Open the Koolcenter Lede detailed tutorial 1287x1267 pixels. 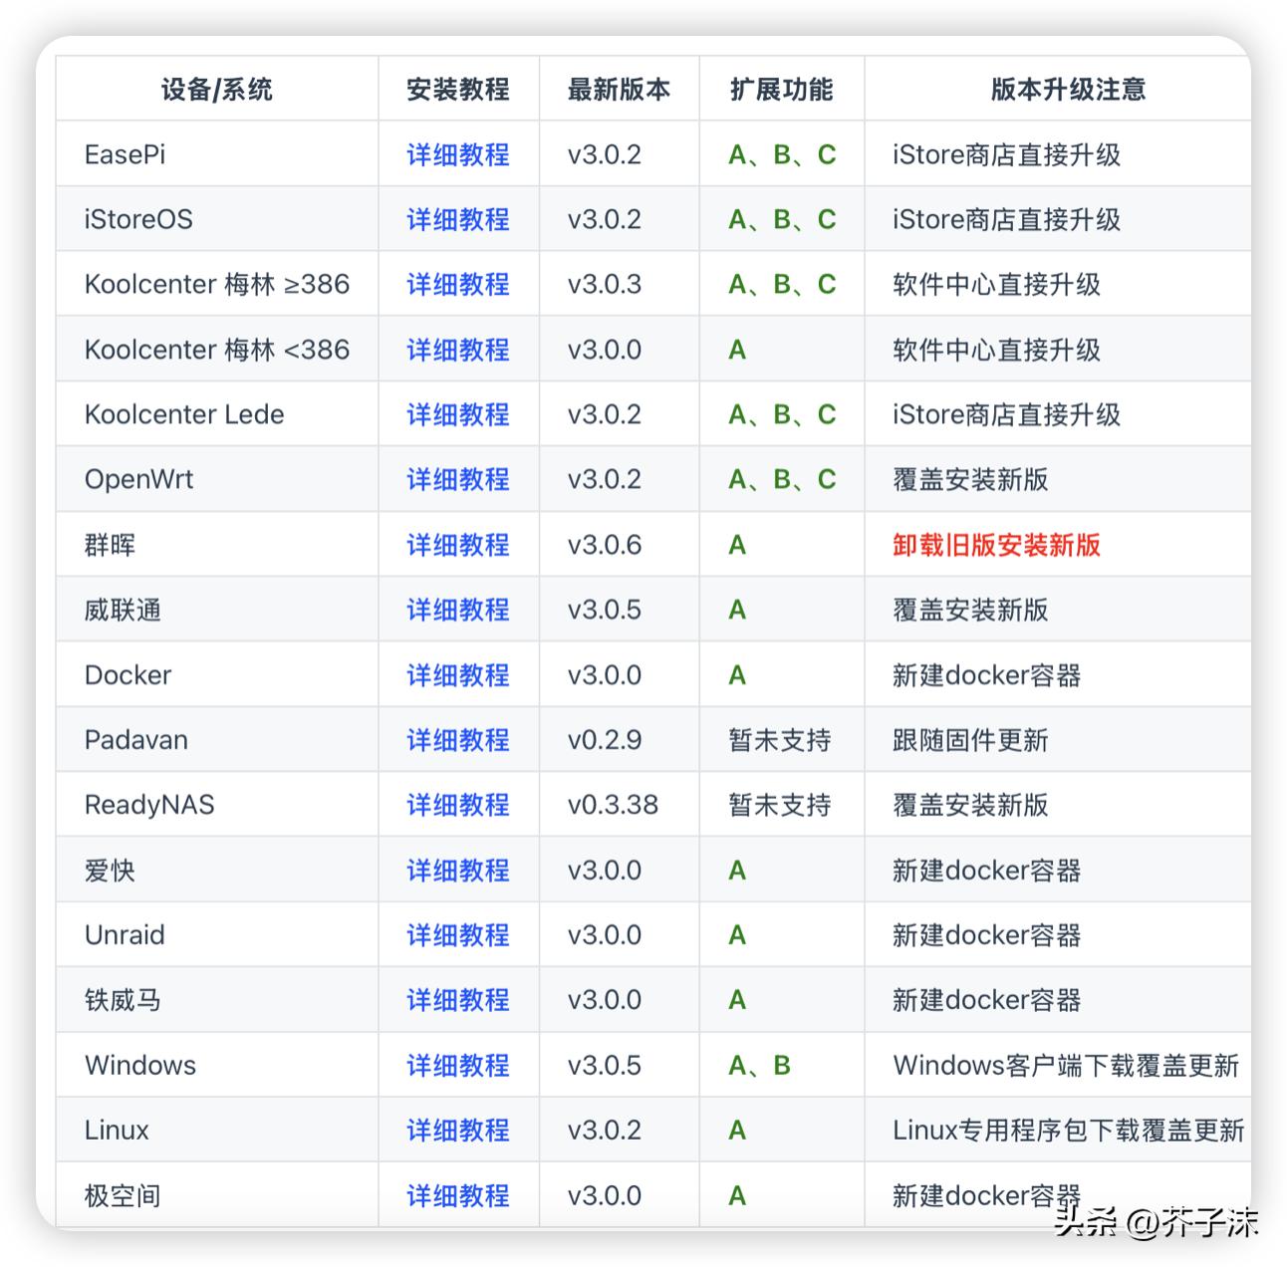(x=457, y=414)
